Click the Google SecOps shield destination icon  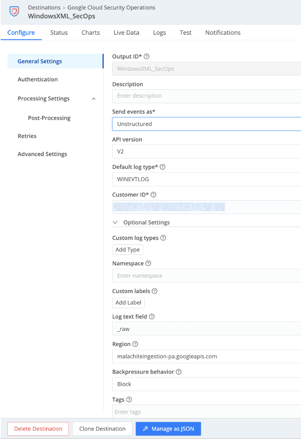point(14,11)
